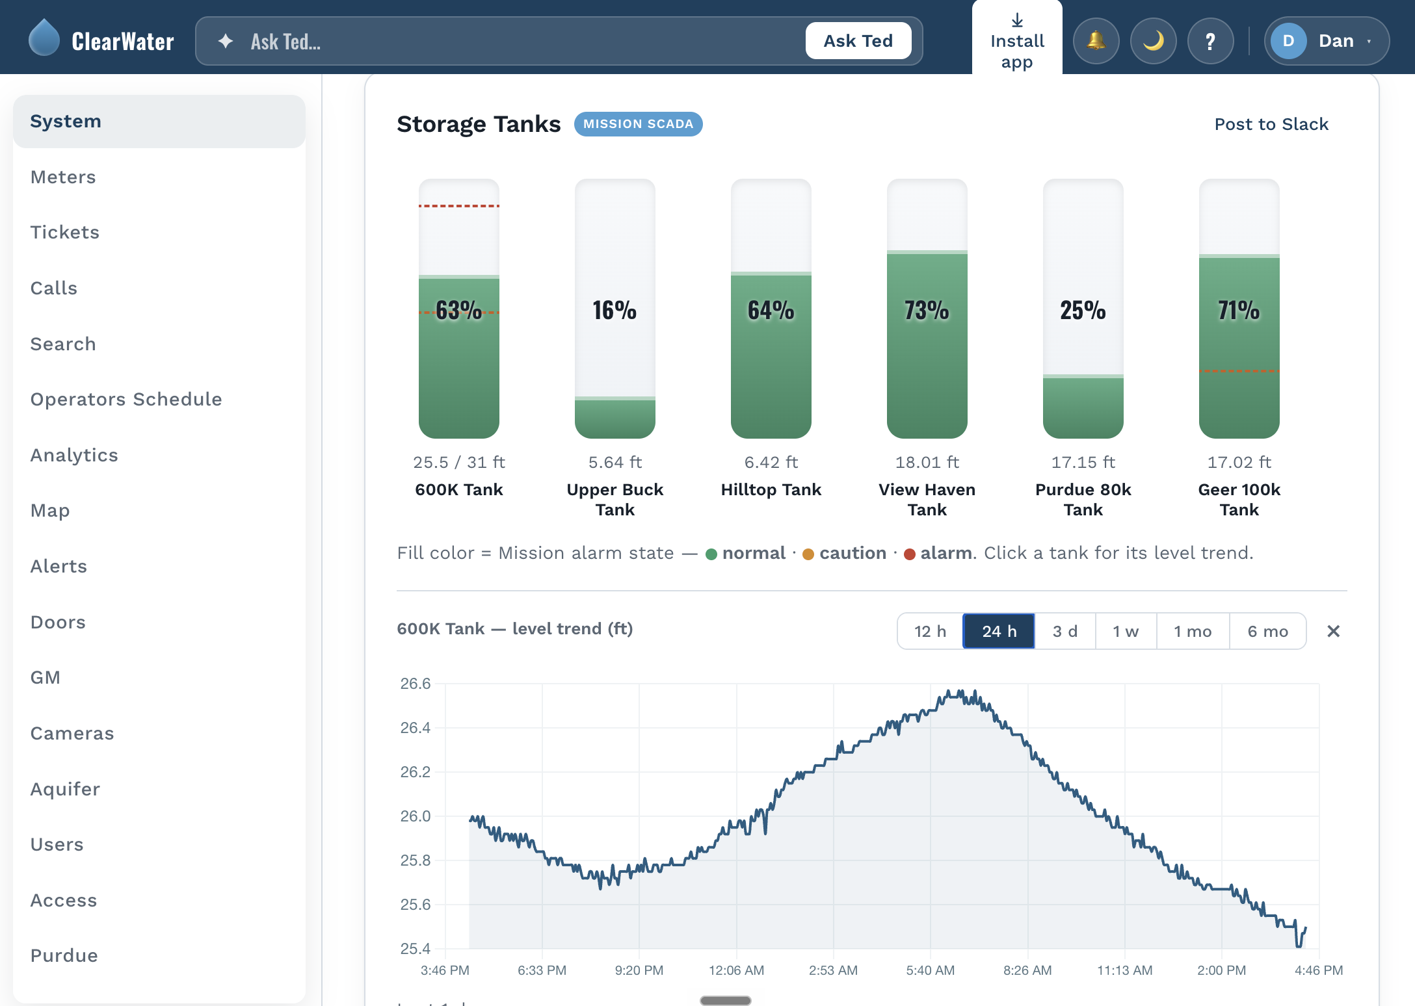Open Operators Schedule page
Viewport: 1415px width, 1006px height.
pyautogui.click(x=159, y=399)
